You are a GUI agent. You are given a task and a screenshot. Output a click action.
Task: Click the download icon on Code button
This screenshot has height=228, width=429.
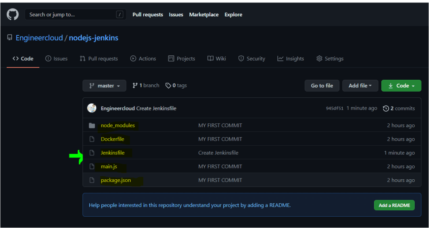pos(391,86)
